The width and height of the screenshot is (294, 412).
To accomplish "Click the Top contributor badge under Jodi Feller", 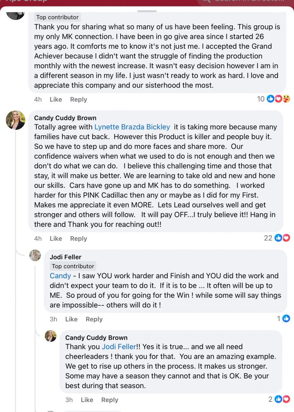I will [73, 266].
